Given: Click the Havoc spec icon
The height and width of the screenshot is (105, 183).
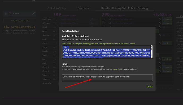Looking at the screenshot, I should coord(10,14).
